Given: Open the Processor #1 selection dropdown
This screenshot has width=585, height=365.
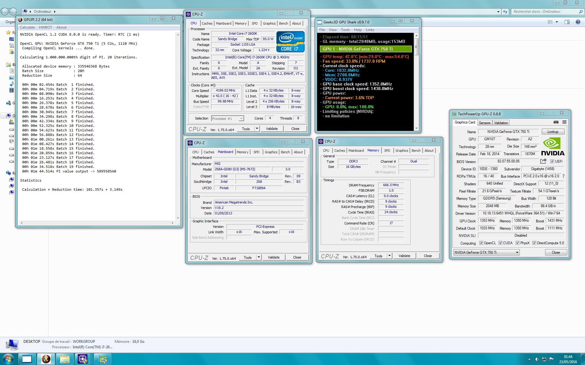Looking at the screenshot, I should [x=227, y=119].
